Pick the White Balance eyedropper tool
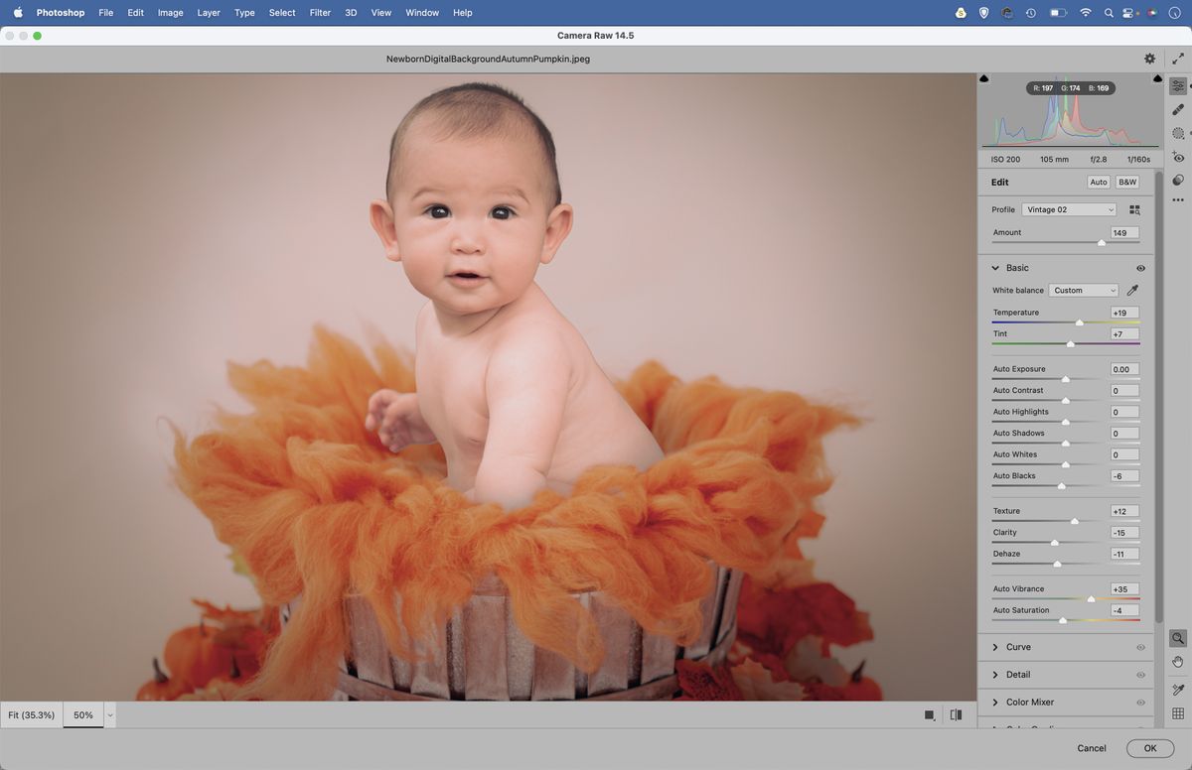1192x770 pixels. (1132, 291)
